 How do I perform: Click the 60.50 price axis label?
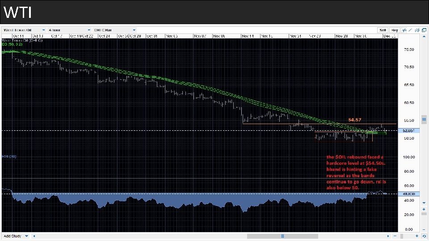tap(409, 103)
